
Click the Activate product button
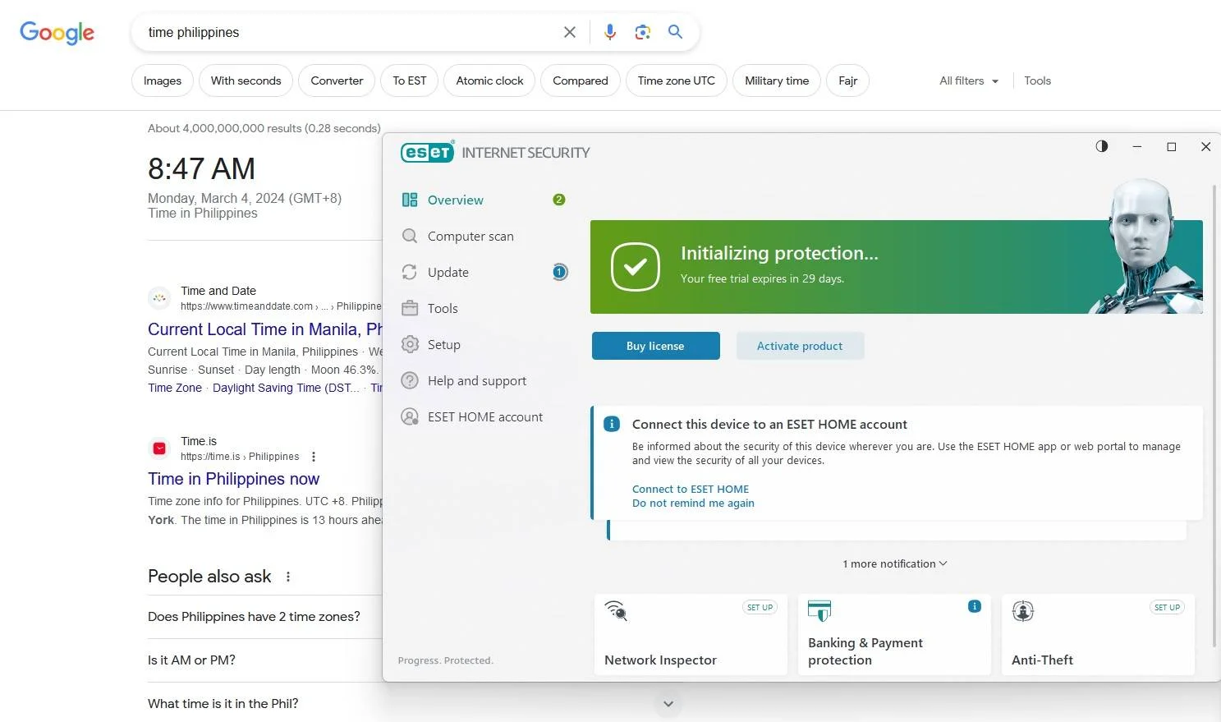(x=800, y=346)
